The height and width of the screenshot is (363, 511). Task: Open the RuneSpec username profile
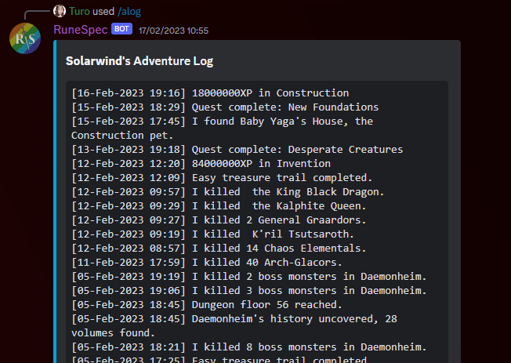click(x=81, y=30)
